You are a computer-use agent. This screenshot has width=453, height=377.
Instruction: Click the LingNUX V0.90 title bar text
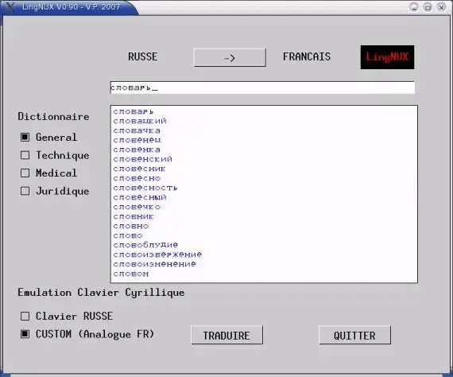pos(71,6)
